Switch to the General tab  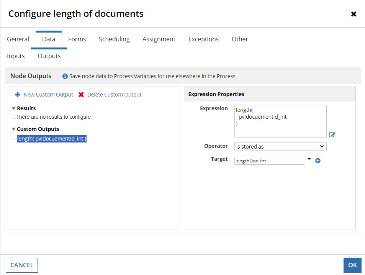coord(18,39)
